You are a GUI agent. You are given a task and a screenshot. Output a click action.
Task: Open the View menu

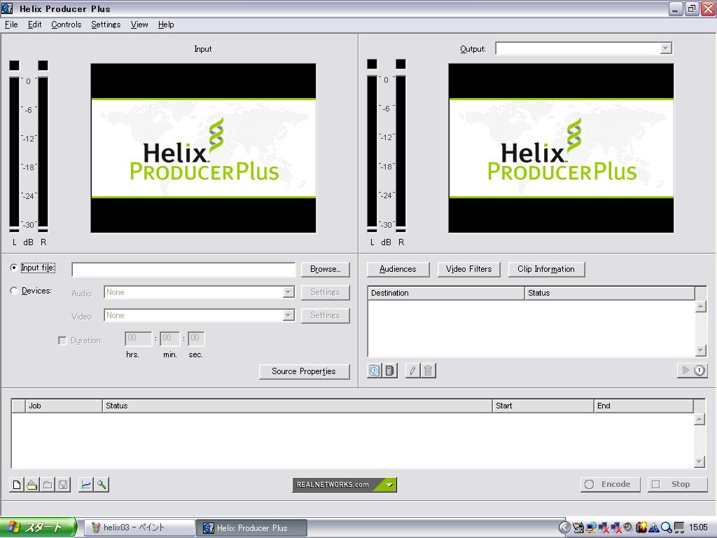tap(139, 25)
